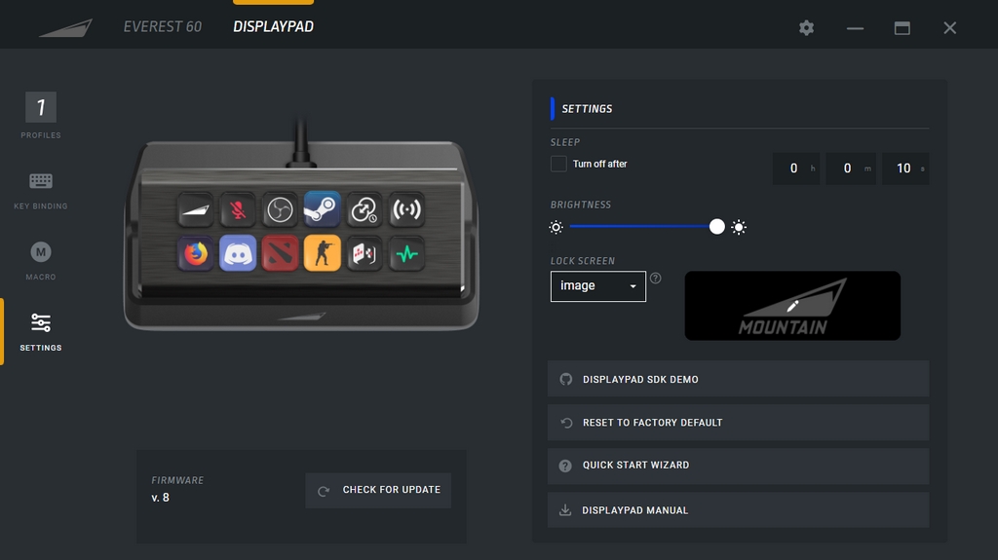The width and height of the screenshot is (998, 560).
Task: Click the Mountain logo in top bar
Action: click(x=65, y=28)
